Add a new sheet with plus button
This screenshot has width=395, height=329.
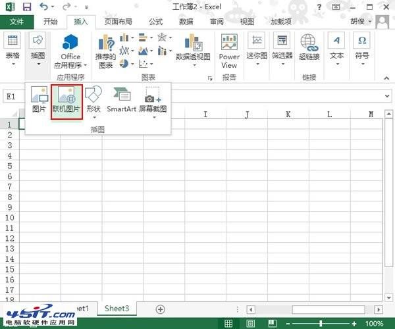pyautogui.click(x=160, y=309)
